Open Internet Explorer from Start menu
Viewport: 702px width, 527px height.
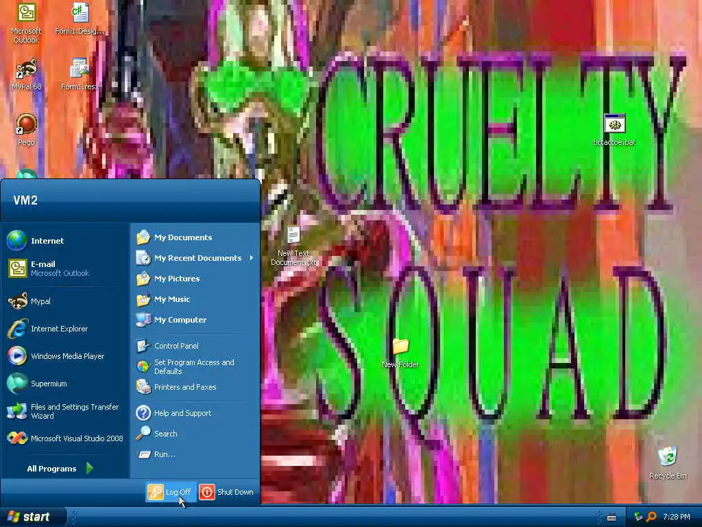(x=65, y=329)
